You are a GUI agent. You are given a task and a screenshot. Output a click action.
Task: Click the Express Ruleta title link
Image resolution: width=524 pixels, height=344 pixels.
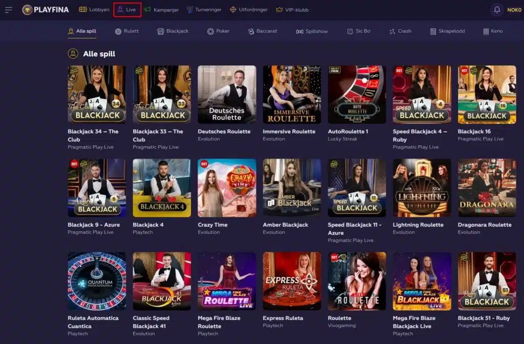[x=282, y=318]
